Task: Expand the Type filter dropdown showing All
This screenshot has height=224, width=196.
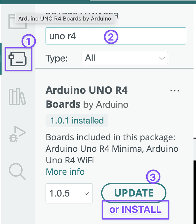Action: tap(124, 58)
